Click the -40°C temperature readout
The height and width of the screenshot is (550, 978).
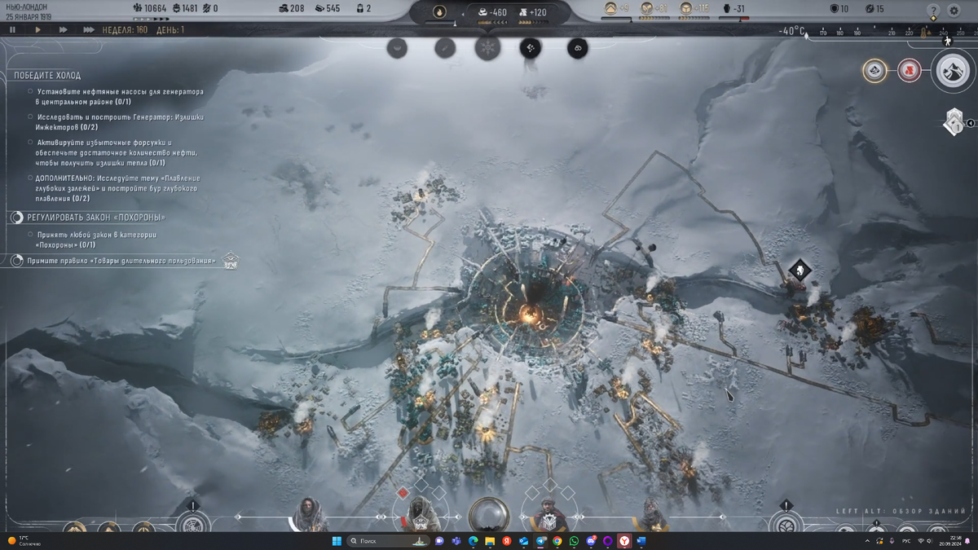pos(791,31)
